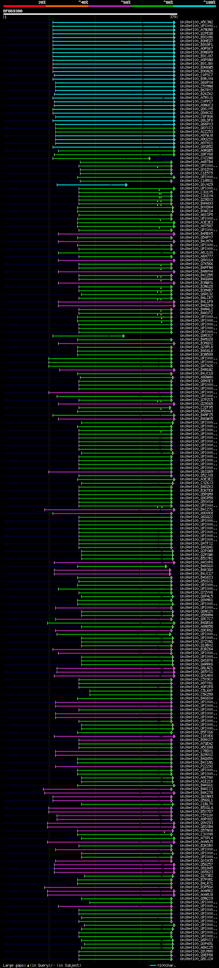Viewport: 219px width, 968px height.
Task: Open hit UniRef100_Q2PEQ8
Action: pos(196,33)
